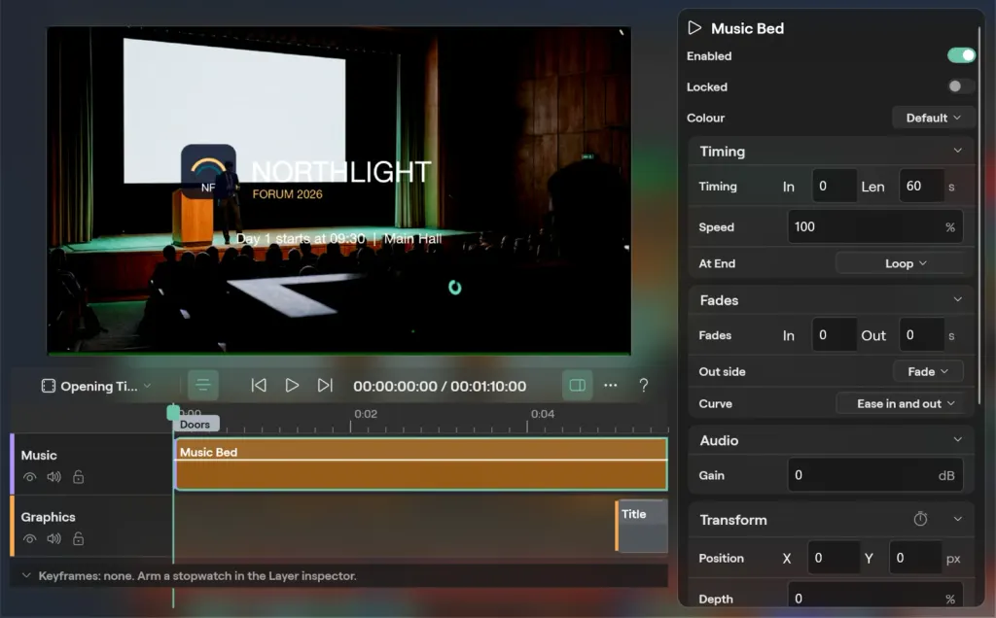996x618 pixels.
Task: Jump to next marker
Action: point(325,385)
